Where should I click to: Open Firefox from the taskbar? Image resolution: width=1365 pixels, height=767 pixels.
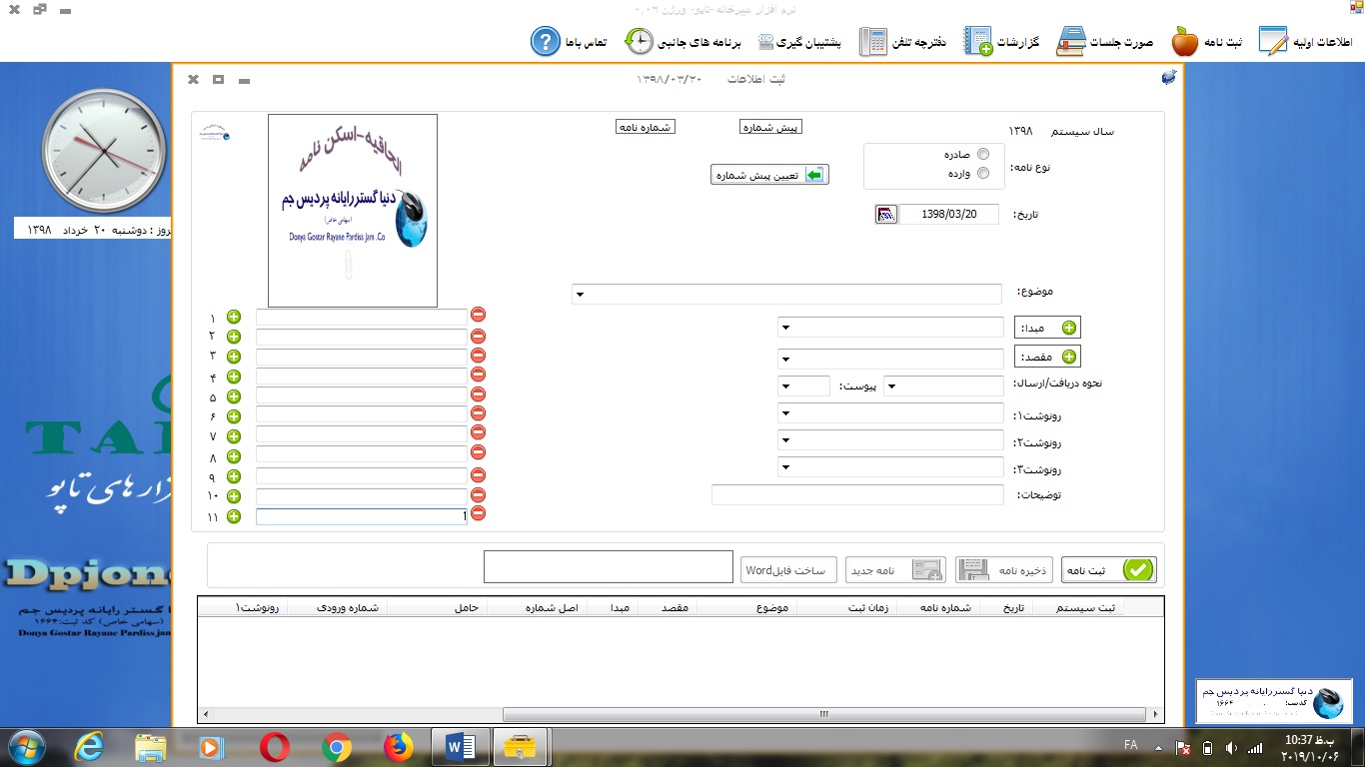[x=398, y=747]
